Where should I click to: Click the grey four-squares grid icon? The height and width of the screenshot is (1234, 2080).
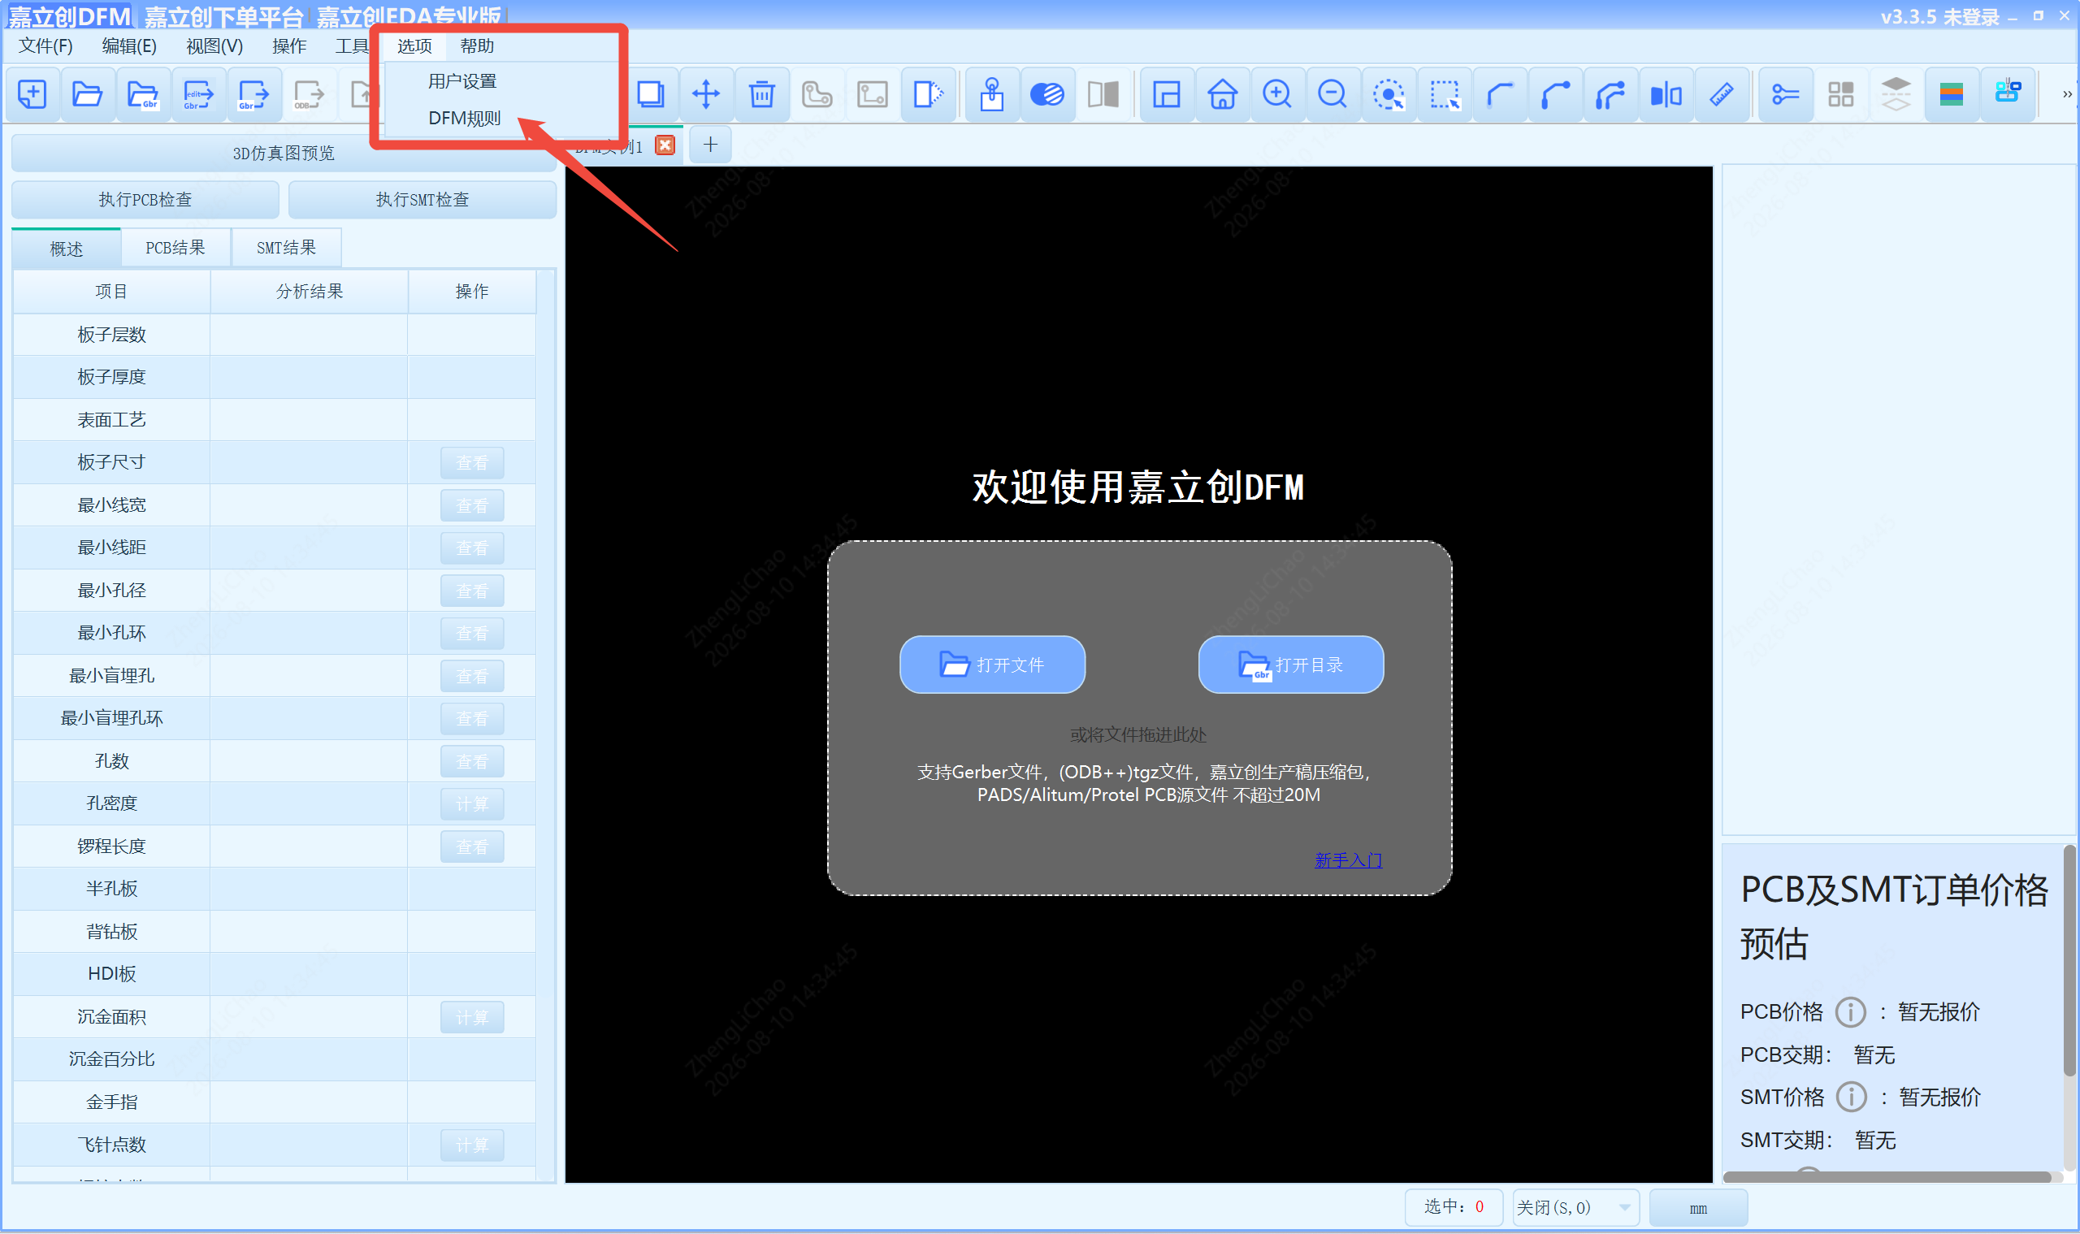(1840, 94)
